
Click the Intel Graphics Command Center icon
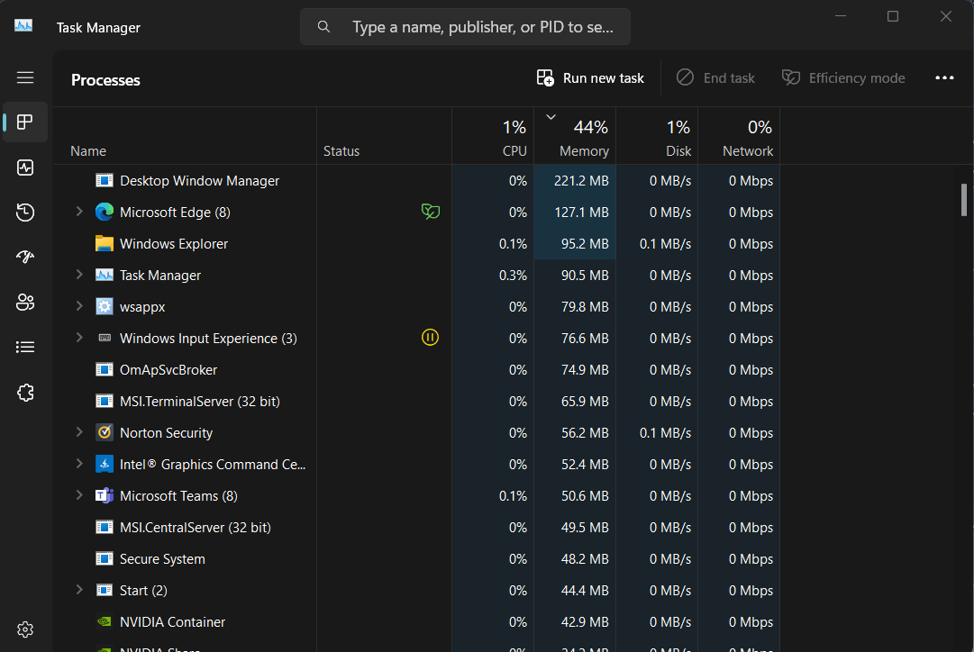pos(105,464)
